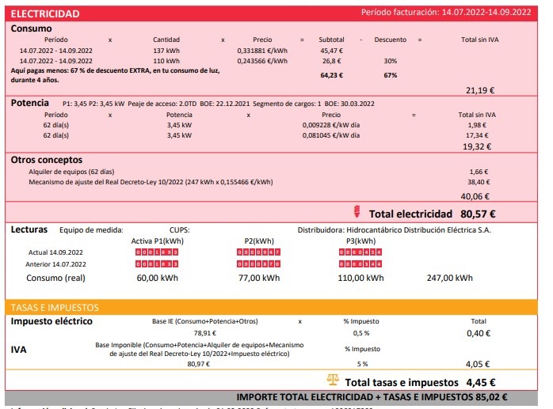
Task: Click the price 0,243566 €/kWh
Action: 262,61
